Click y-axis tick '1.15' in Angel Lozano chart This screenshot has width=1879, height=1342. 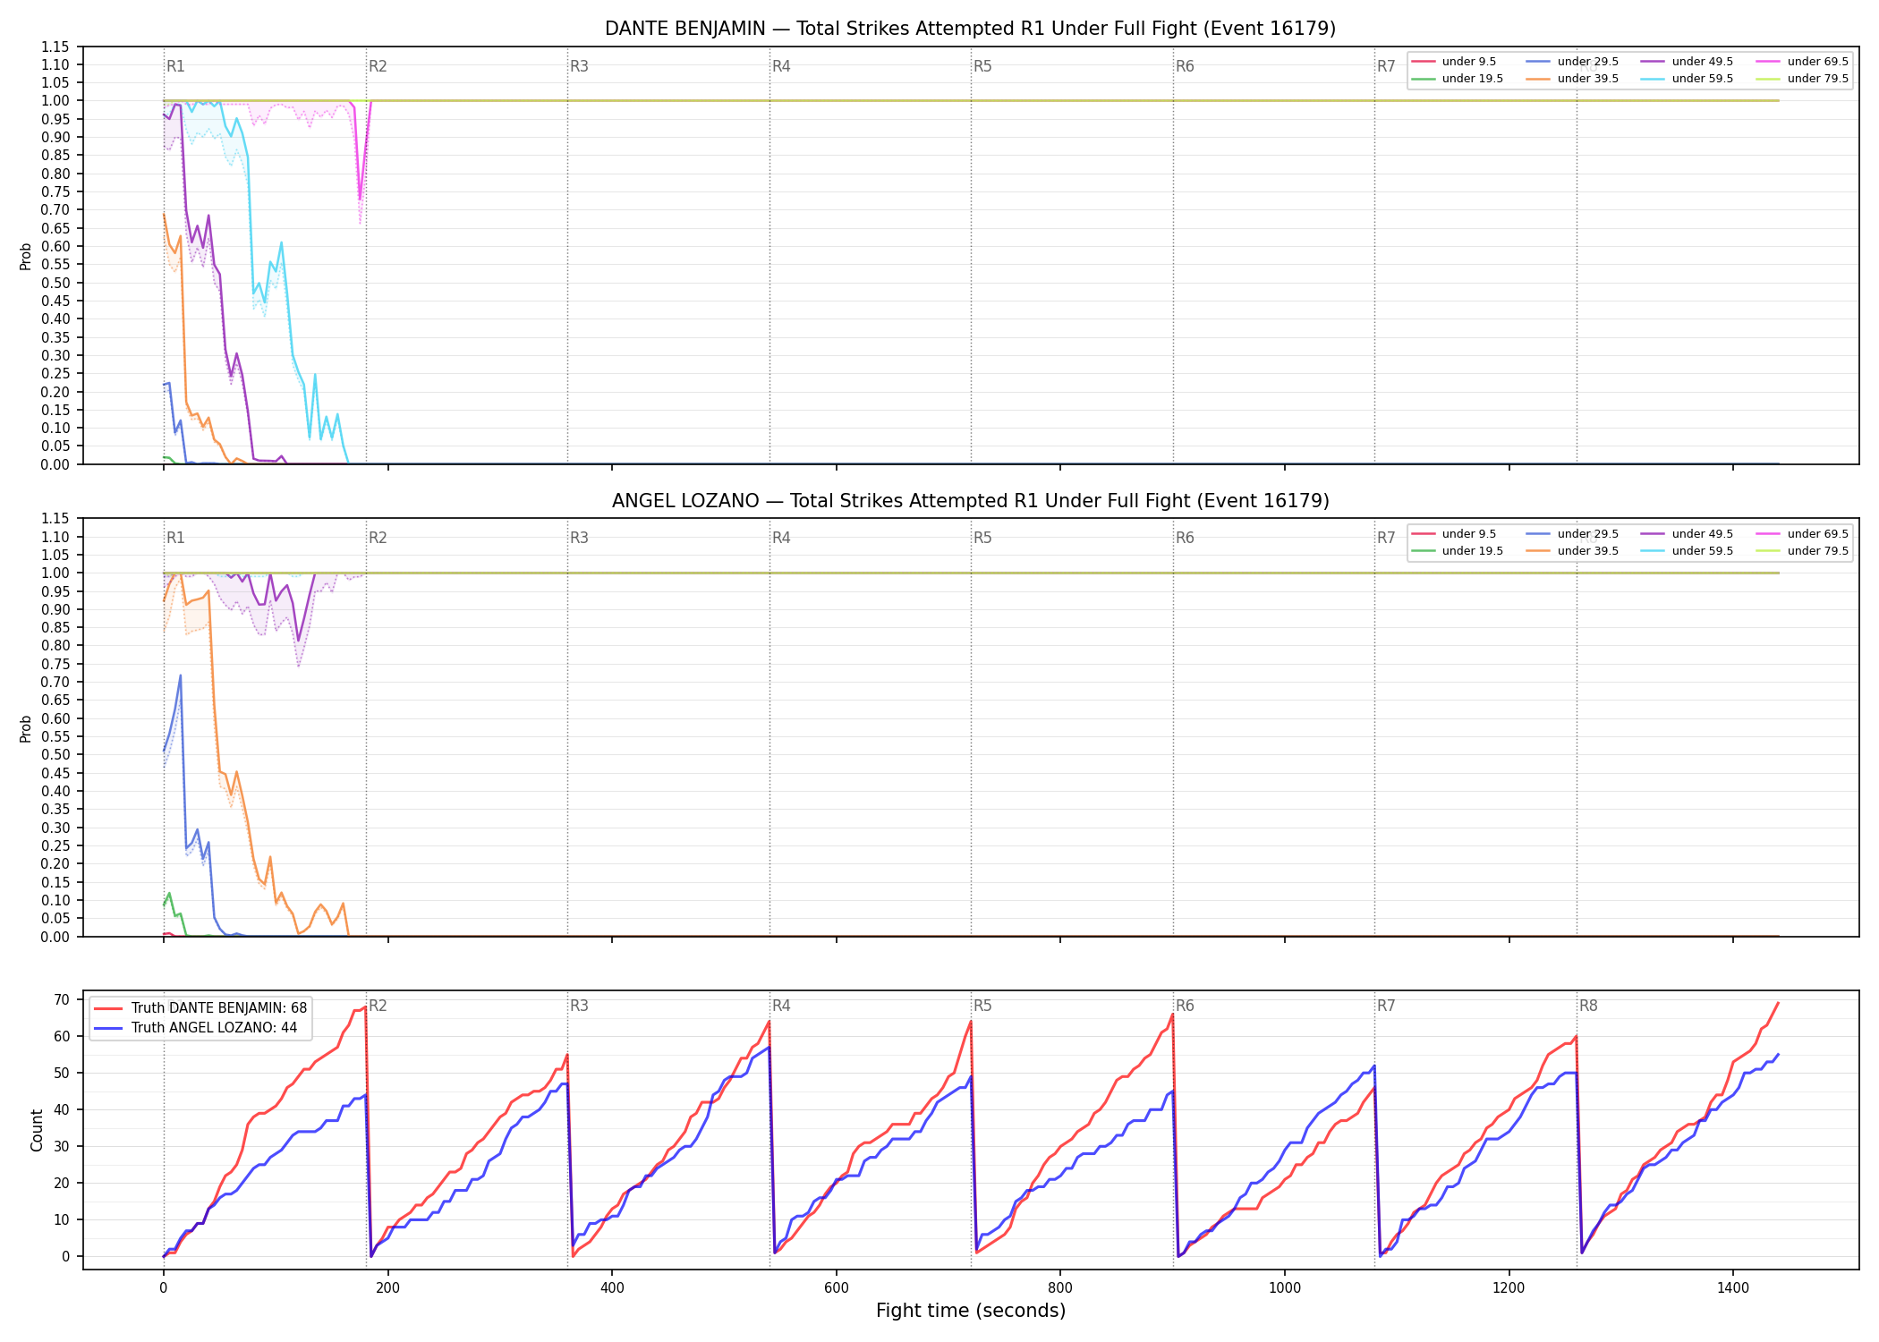tap(56, 518)
